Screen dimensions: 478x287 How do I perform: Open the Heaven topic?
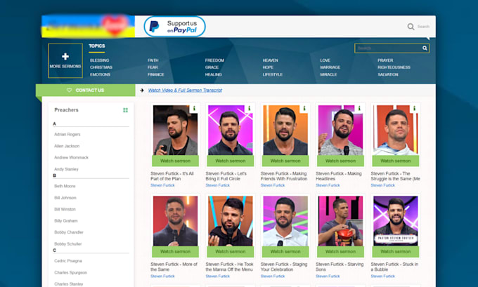pos(270,60)
